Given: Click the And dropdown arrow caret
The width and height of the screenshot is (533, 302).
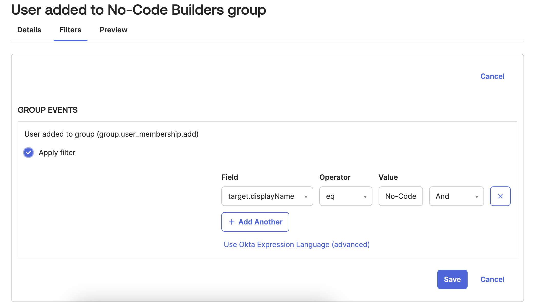Looking at the screenshot, I should [477, 197].
